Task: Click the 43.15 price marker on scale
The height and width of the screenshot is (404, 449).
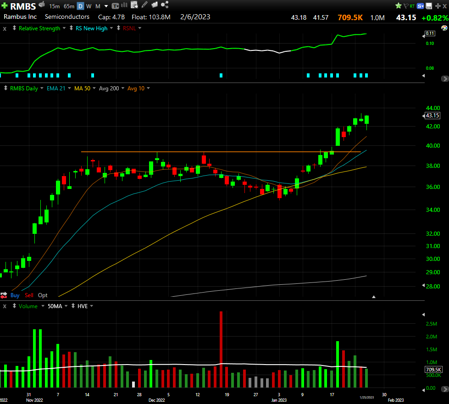Action: [x=432, y=116]
